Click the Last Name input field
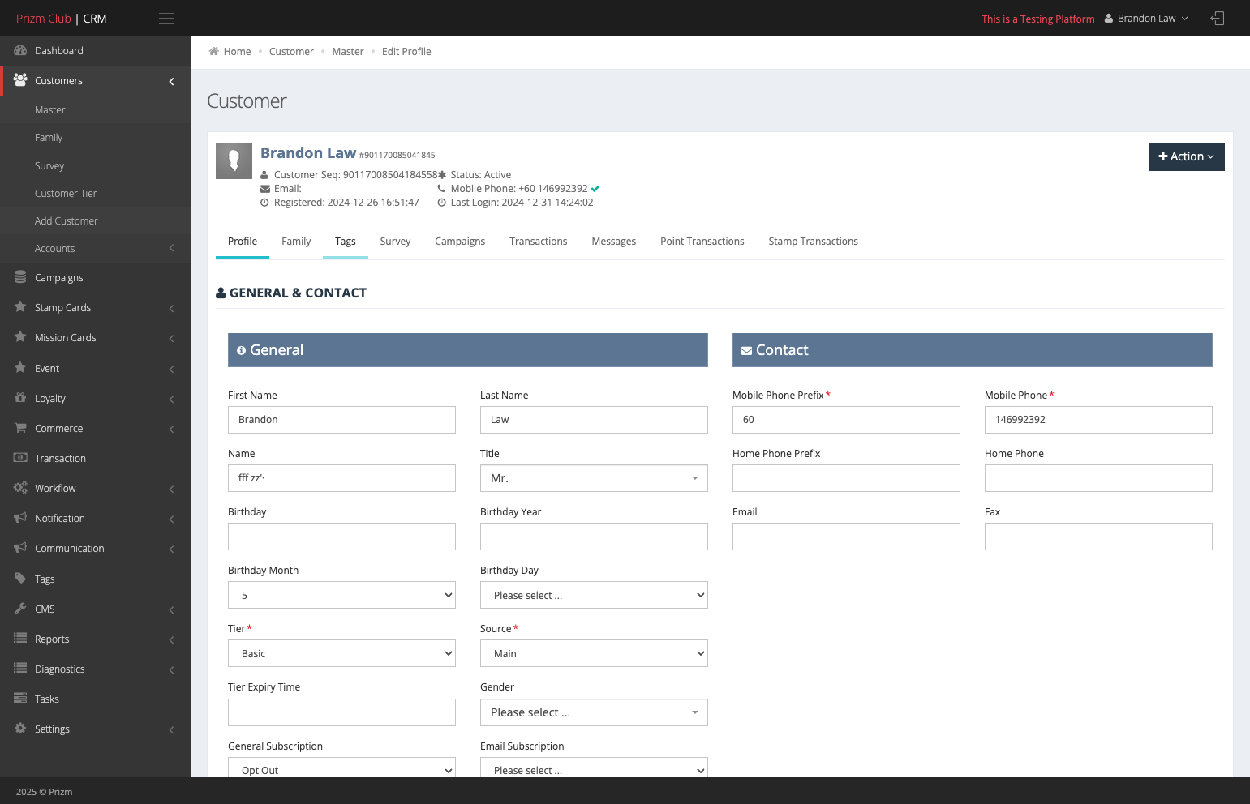 (x=594, y=420)
